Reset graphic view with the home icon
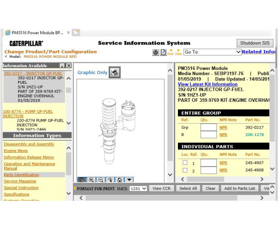Image resolution: width=278 pixels, height=230 pixels. click(x=120, y=180)
